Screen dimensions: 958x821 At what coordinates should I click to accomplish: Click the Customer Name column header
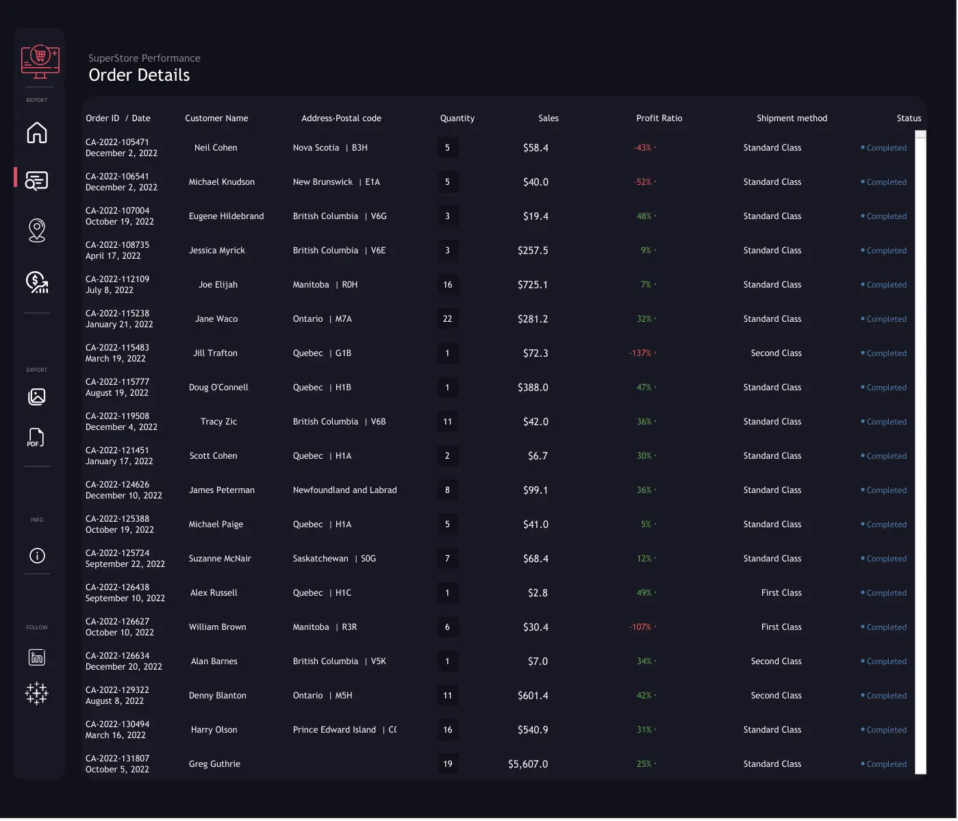[x=216, y=118]
